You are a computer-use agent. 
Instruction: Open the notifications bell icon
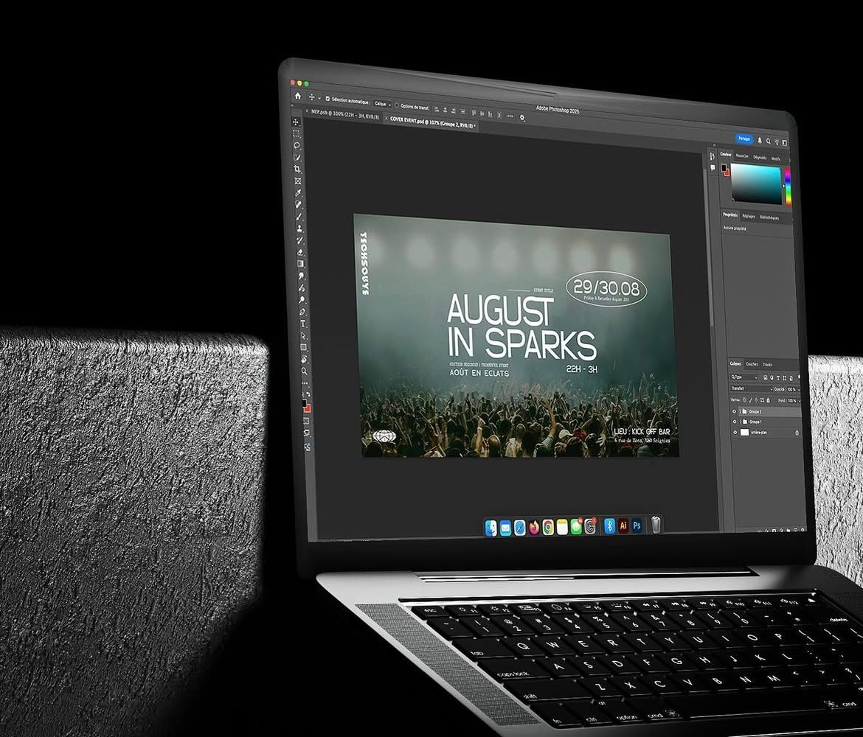[760, 140]
